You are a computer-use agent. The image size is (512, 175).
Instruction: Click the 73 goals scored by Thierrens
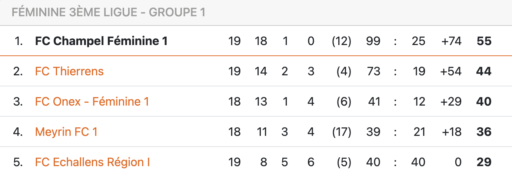pyautogui.click(x=373, y=71)
